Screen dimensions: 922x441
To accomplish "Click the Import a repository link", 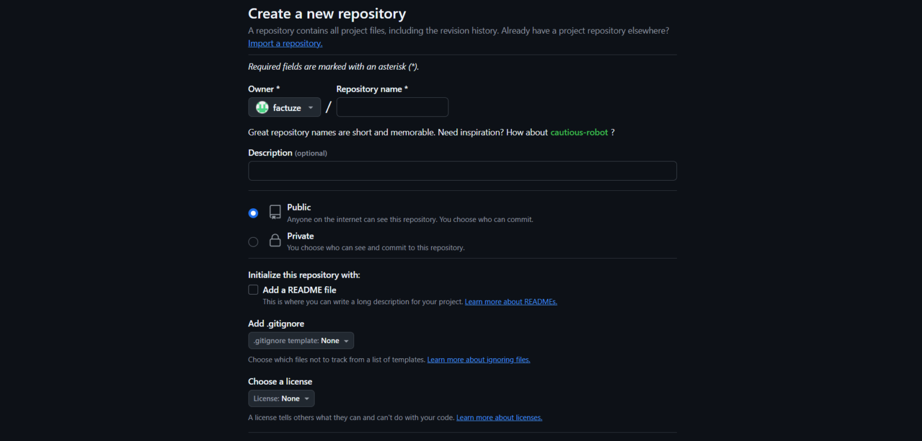I will click(285, 43).
